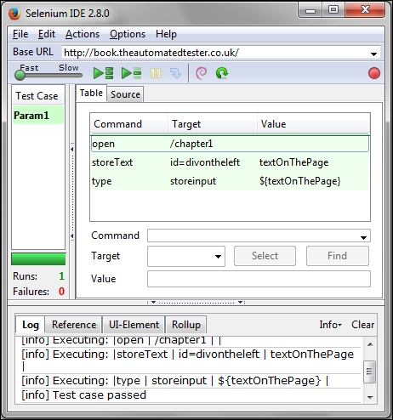Click the green test progress bar
393x420 pixels.
pos(38,259)
